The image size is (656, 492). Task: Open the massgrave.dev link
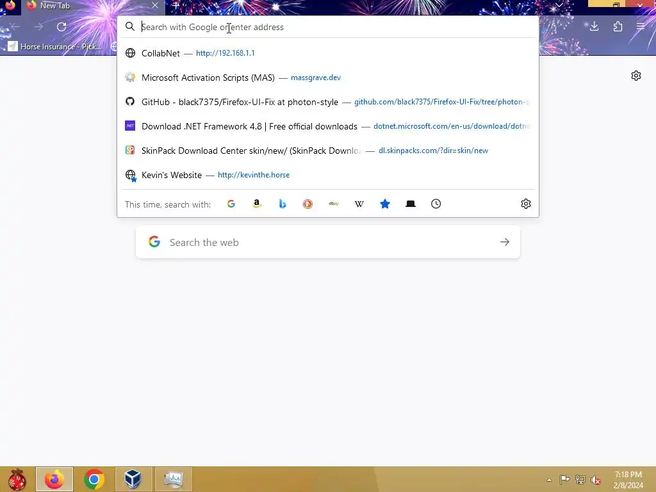[x=316, y=78]
